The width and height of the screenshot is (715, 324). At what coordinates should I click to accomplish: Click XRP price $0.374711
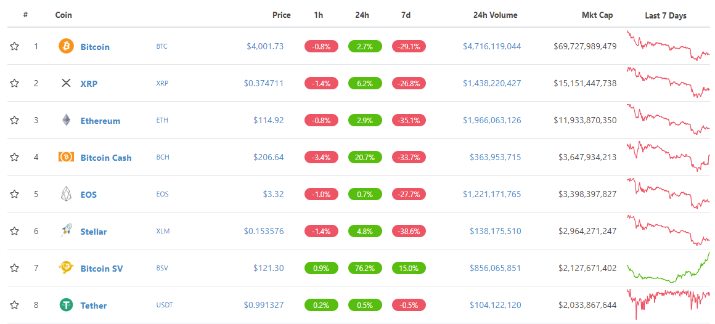click(x=264, y=83)
